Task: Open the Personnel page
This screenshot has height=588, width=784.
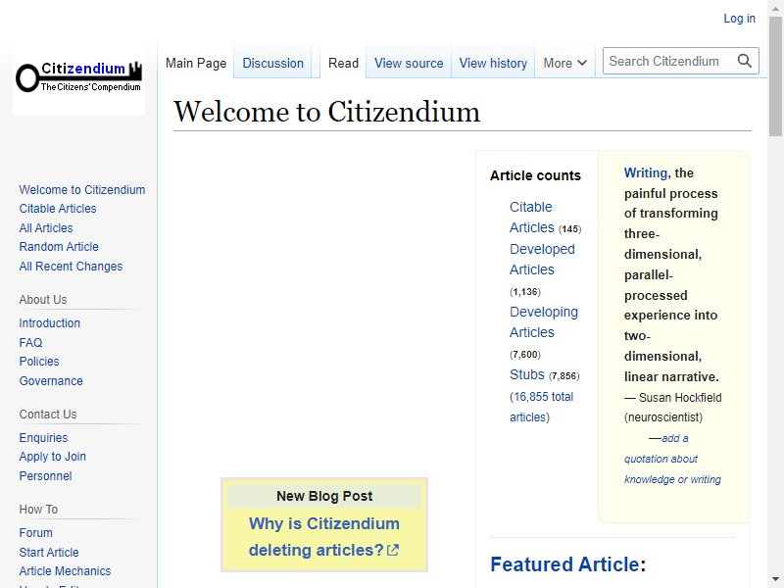Action: pyautogui.click(x=45, y=476)
